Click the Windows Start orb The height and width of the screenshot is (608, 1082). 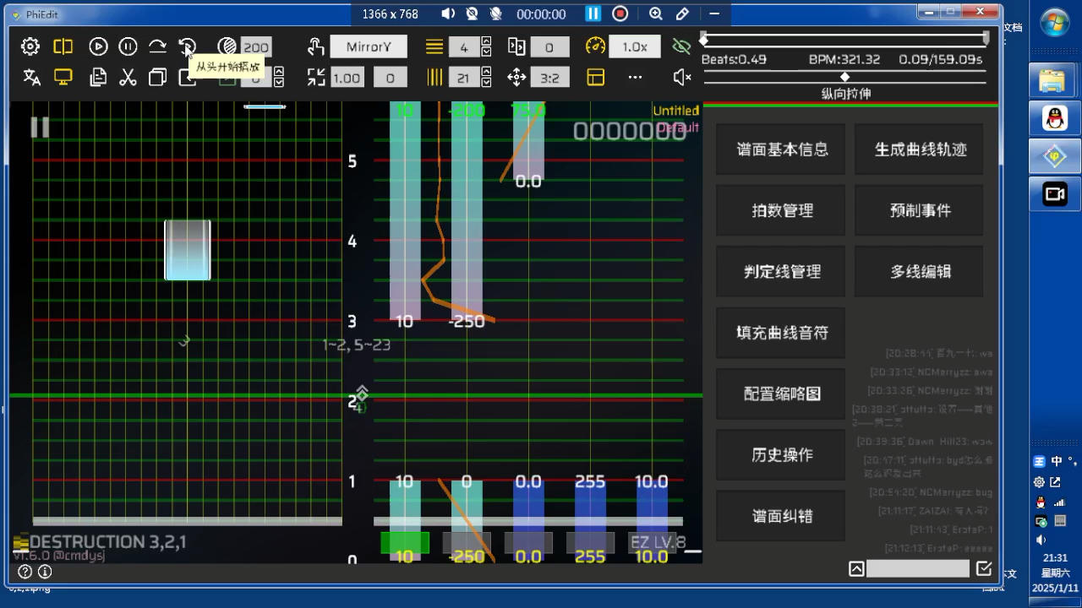click(1054, 24)
